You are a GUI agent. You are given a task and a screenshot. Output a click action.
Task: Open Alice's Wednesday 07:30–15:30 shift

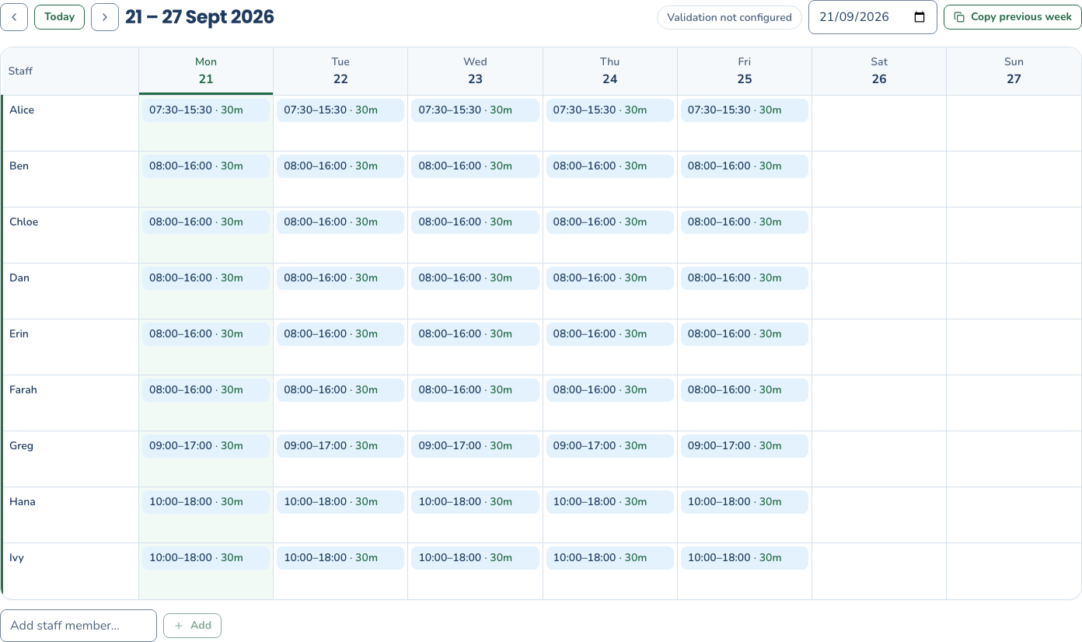pos(475,110)
